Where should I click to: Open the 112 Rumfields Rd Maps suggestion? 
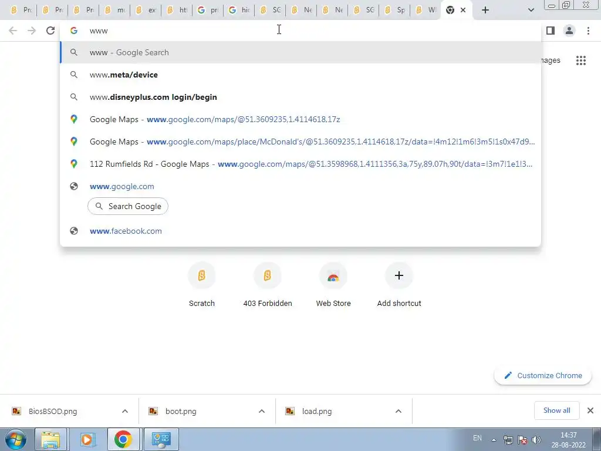(x=300, y=164)
